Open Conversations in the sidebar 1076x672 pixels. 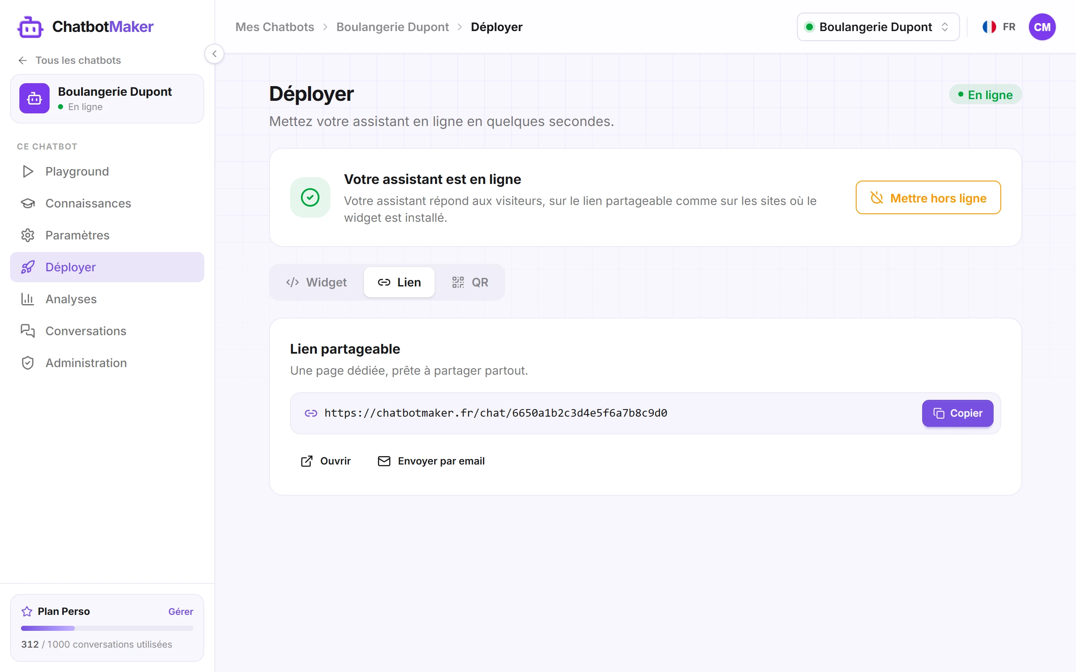[x=107, y=331]
